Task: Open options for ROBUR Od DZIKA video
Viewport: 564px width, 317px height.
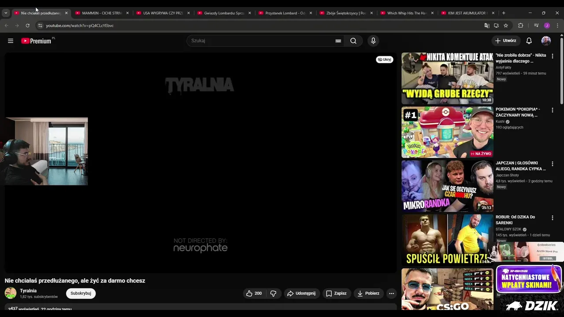Action: coord(552,217)
